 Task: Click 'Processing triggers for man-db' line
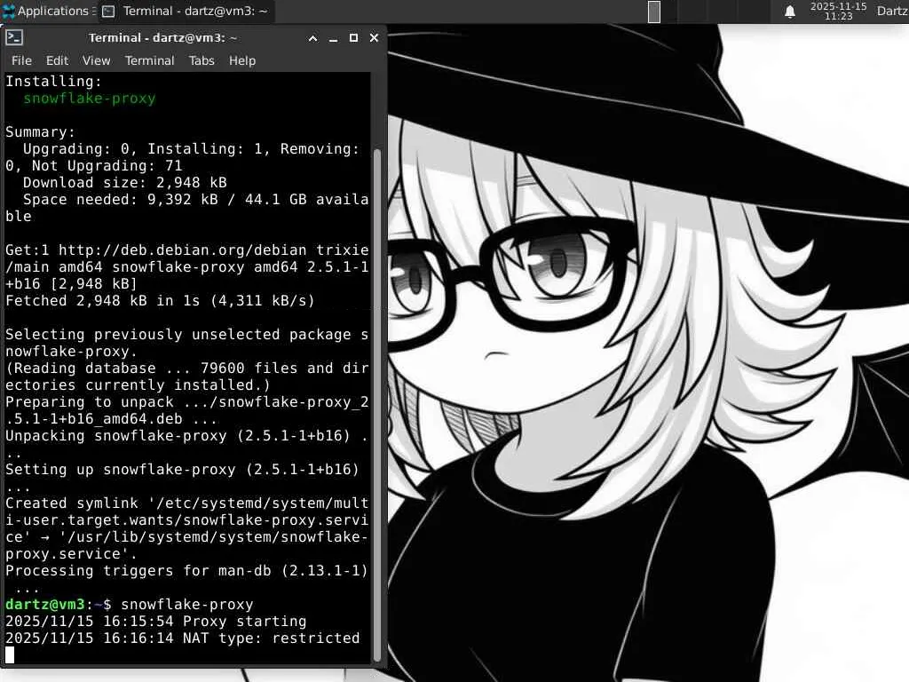(x=186, y=571)
